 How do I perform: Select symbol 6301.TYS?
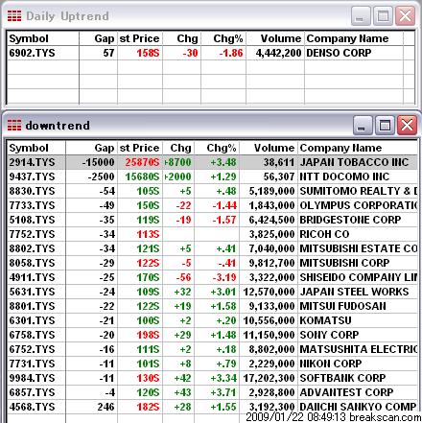coord(32,320)
